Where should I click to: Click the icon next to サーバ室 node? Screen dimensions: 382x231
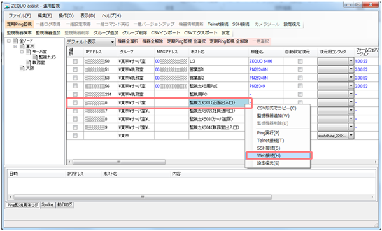(29, 52)
